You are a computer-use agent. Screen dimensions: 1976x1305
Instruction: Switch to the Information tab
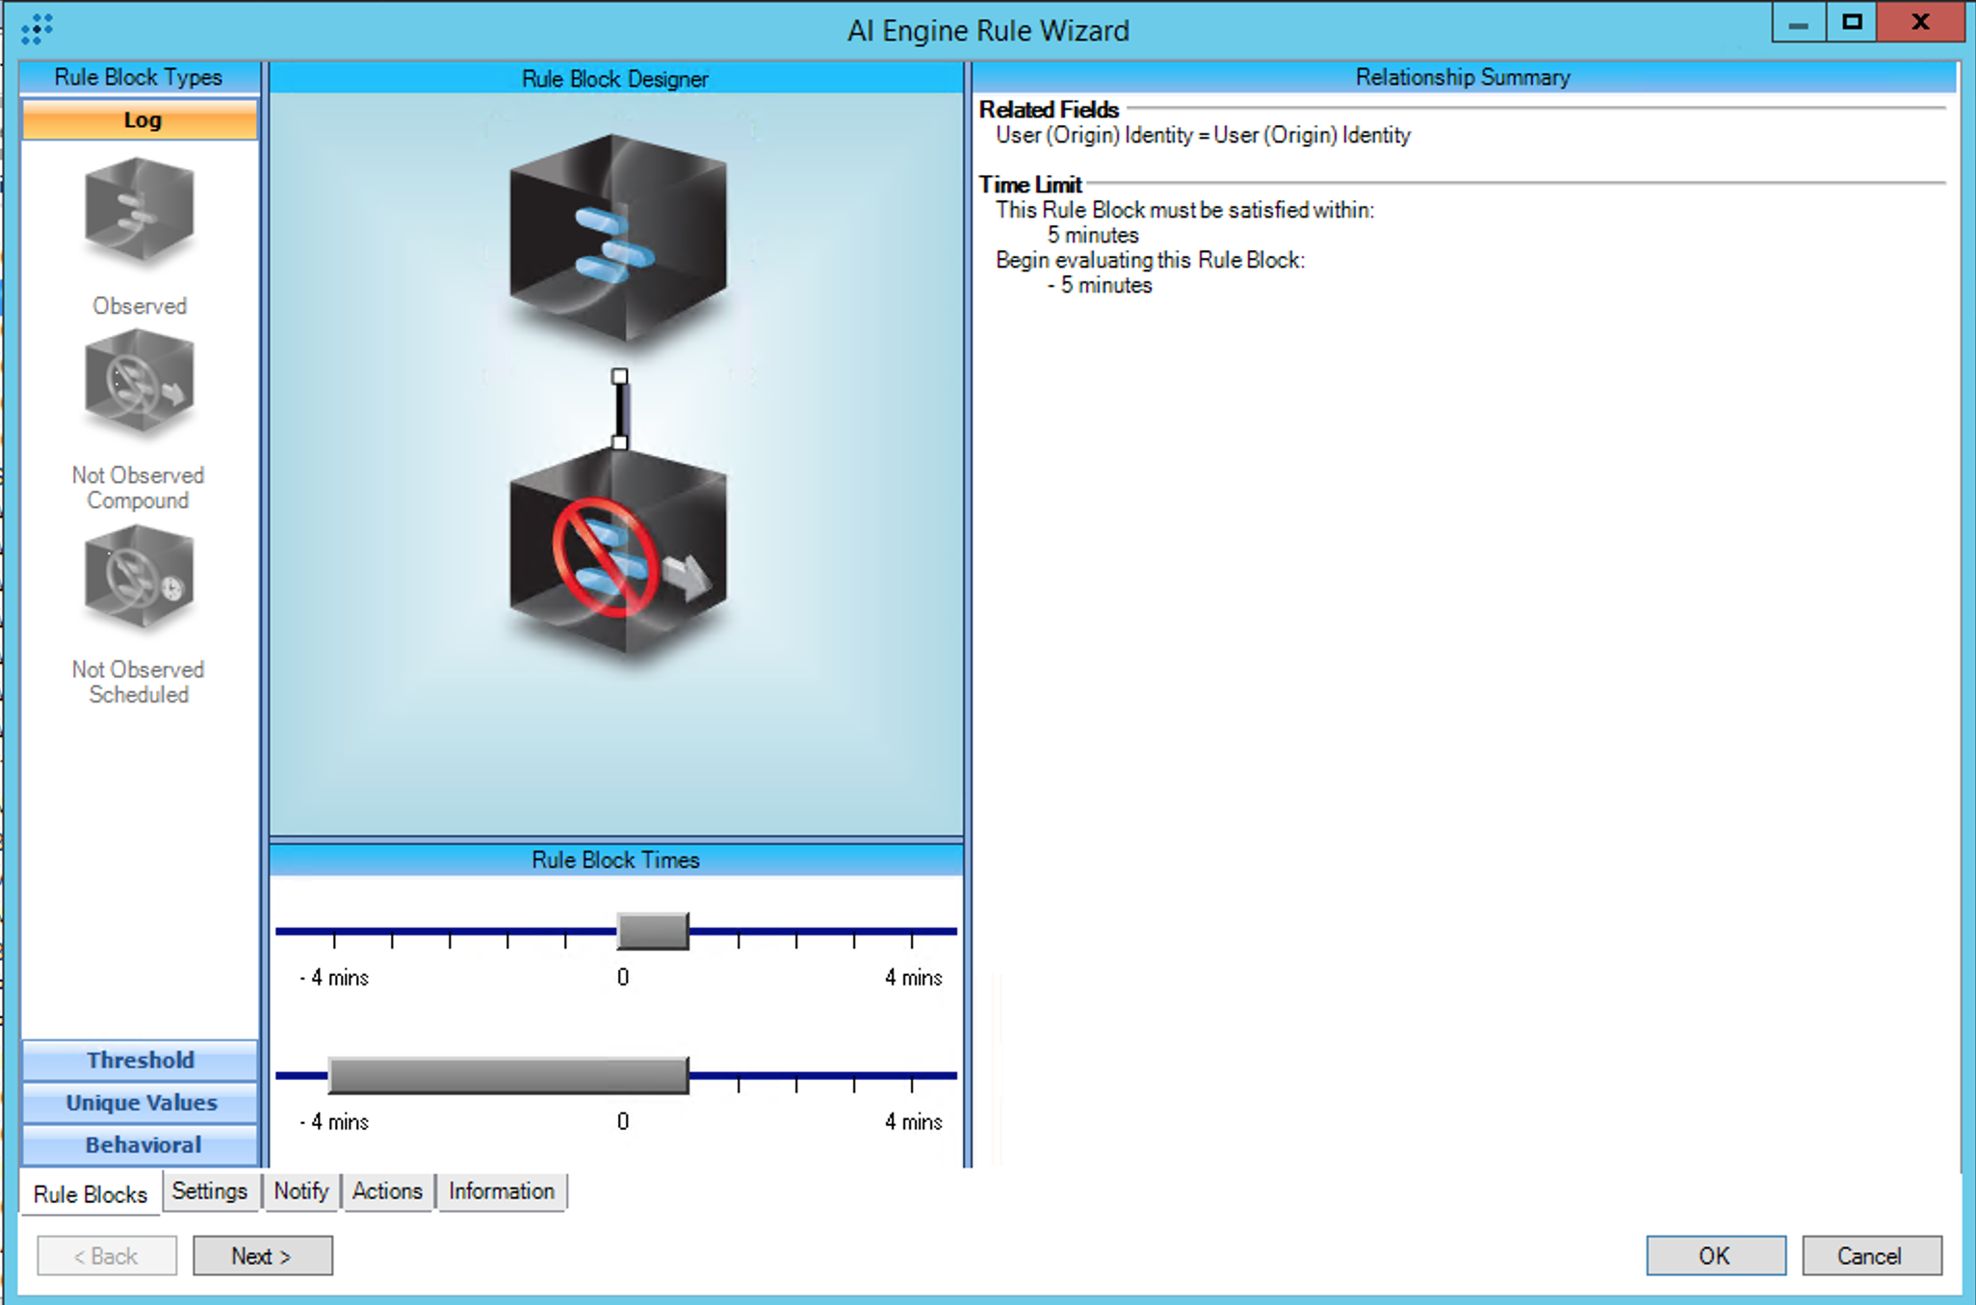[x=501, y=1190]
